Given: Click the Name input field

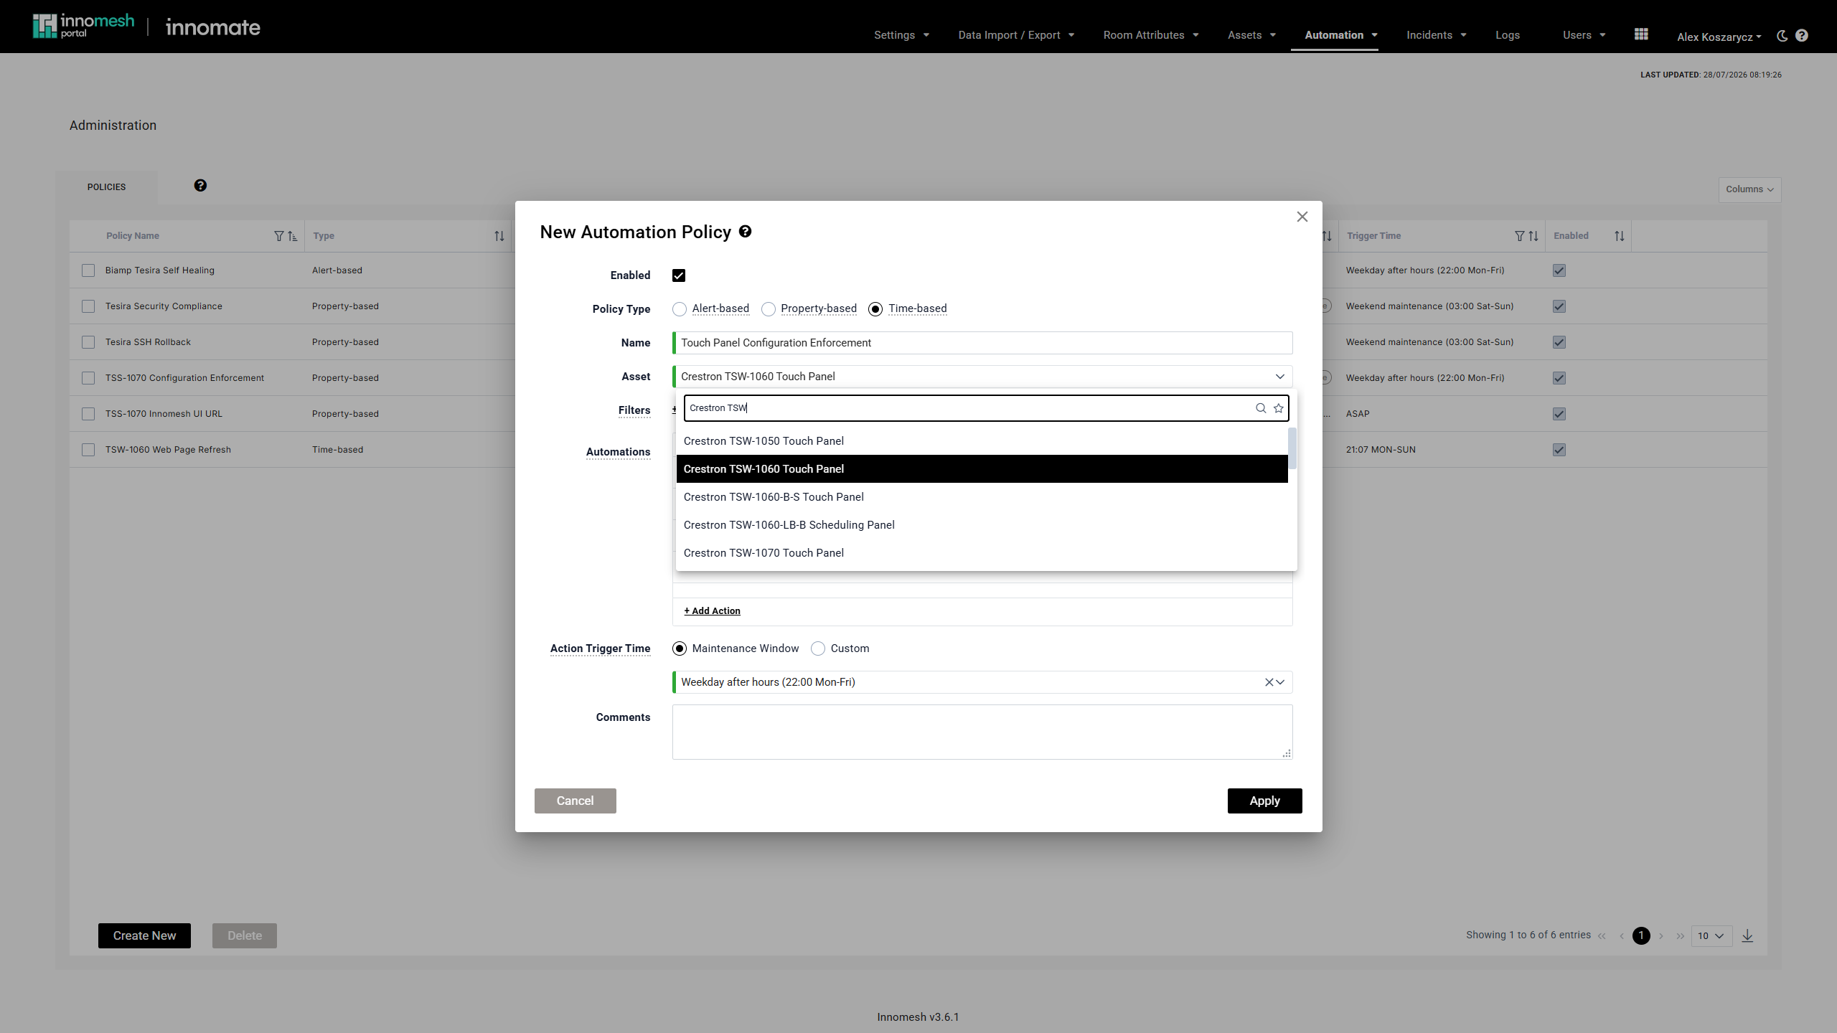Looking at the screenshot, I should (982, 343).
